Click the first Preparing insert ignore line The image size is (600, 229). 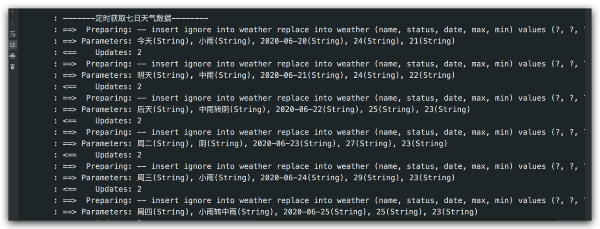pos(320,30)
